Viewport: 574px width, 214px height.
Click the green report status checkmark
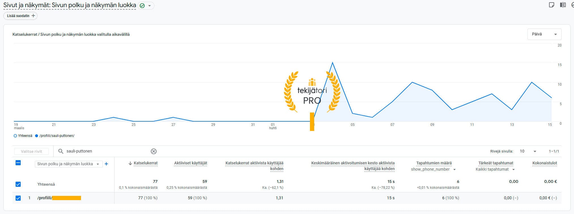pos(143,6)
